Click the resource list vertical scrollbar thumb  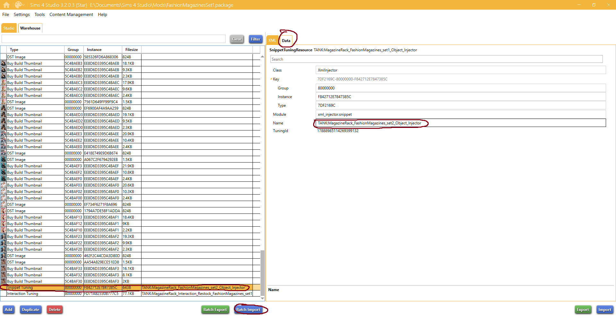point(262,273)
